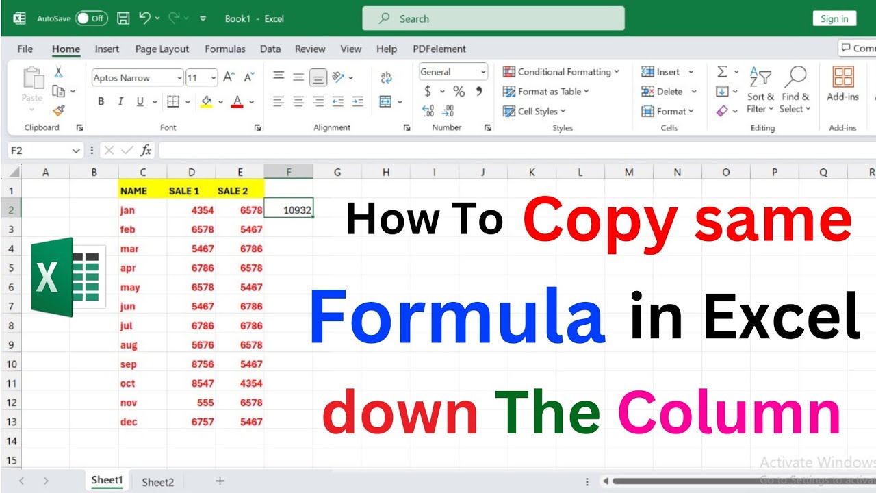Click the Insert Function fx icon

click(146, 150)
